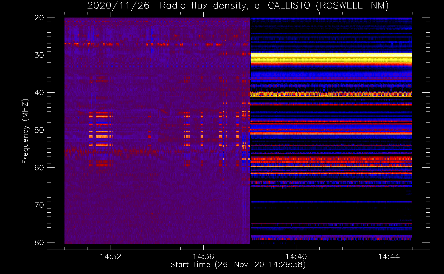
Task: Click the 20 MHz frequency tick label
Action: point(39,18)
